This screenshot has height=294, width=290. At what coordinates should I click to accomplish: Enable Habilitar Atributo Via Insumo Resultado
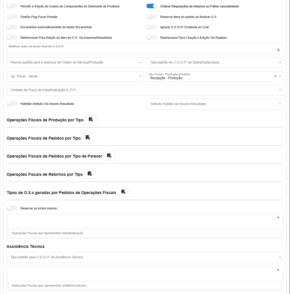click(12, 104)
